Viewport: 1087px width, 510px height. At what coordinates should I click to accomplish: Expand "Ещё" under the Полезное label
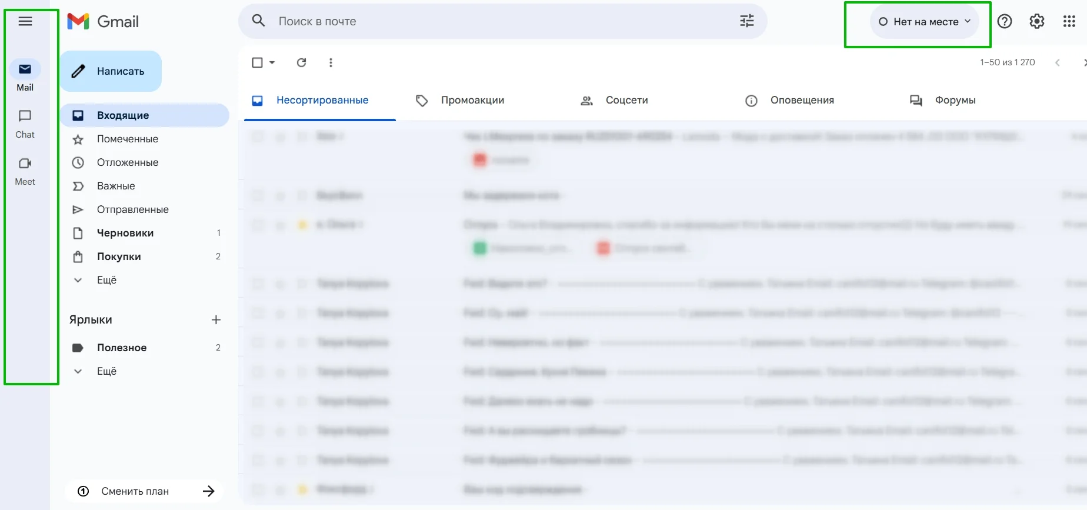(x=106, y=371)
